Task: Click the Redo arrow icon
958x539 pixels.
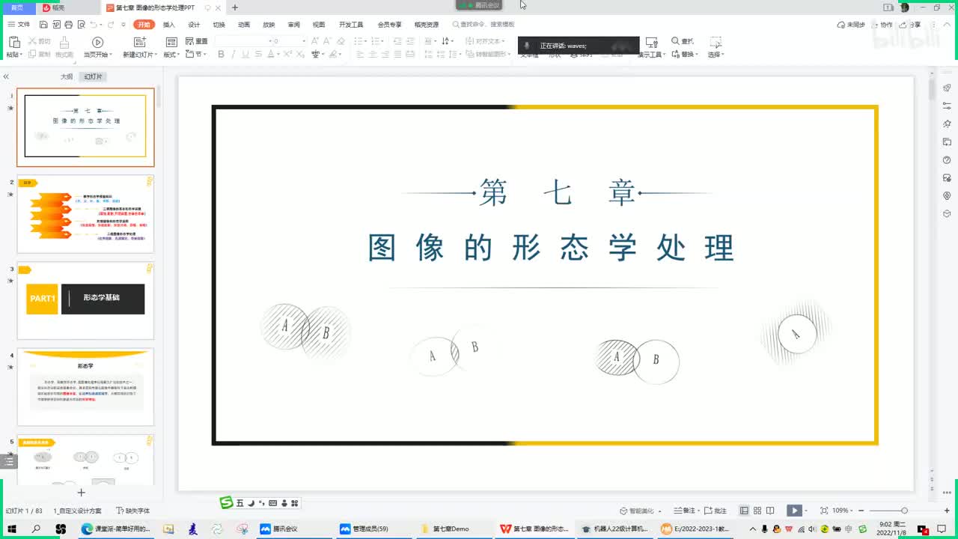Action: pyautogui.click(x=111, y=25)
